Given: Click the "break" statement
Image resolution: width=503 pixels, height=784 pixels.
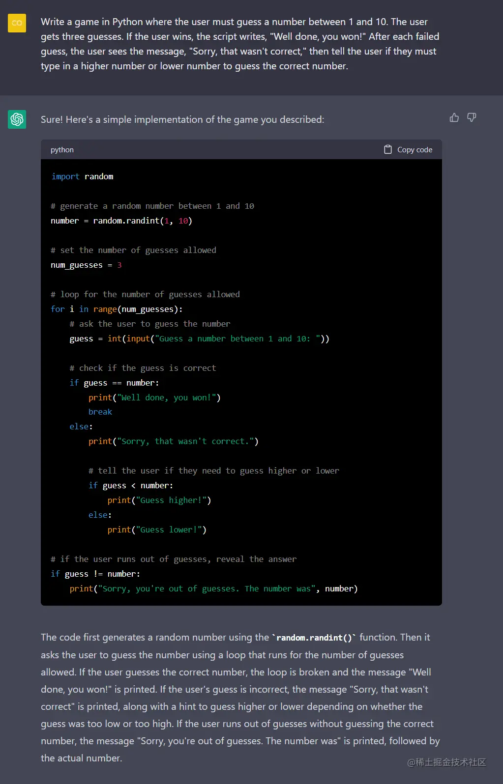Looking at the screenshot, I should (x=100, y=412).
